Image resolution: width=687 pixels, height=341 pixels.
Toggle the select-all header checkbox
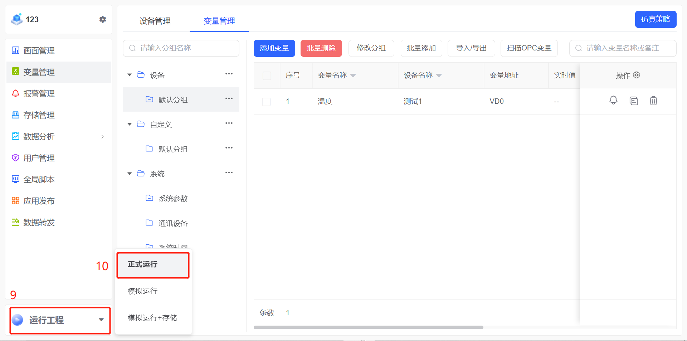267,75
